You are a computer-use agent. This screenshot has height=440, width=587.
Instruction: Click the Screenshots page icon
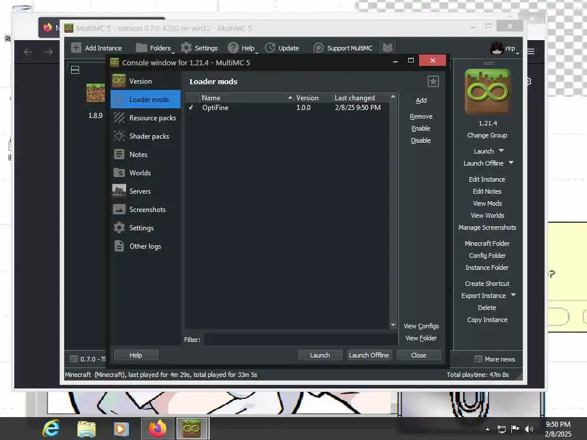point(119,210)
